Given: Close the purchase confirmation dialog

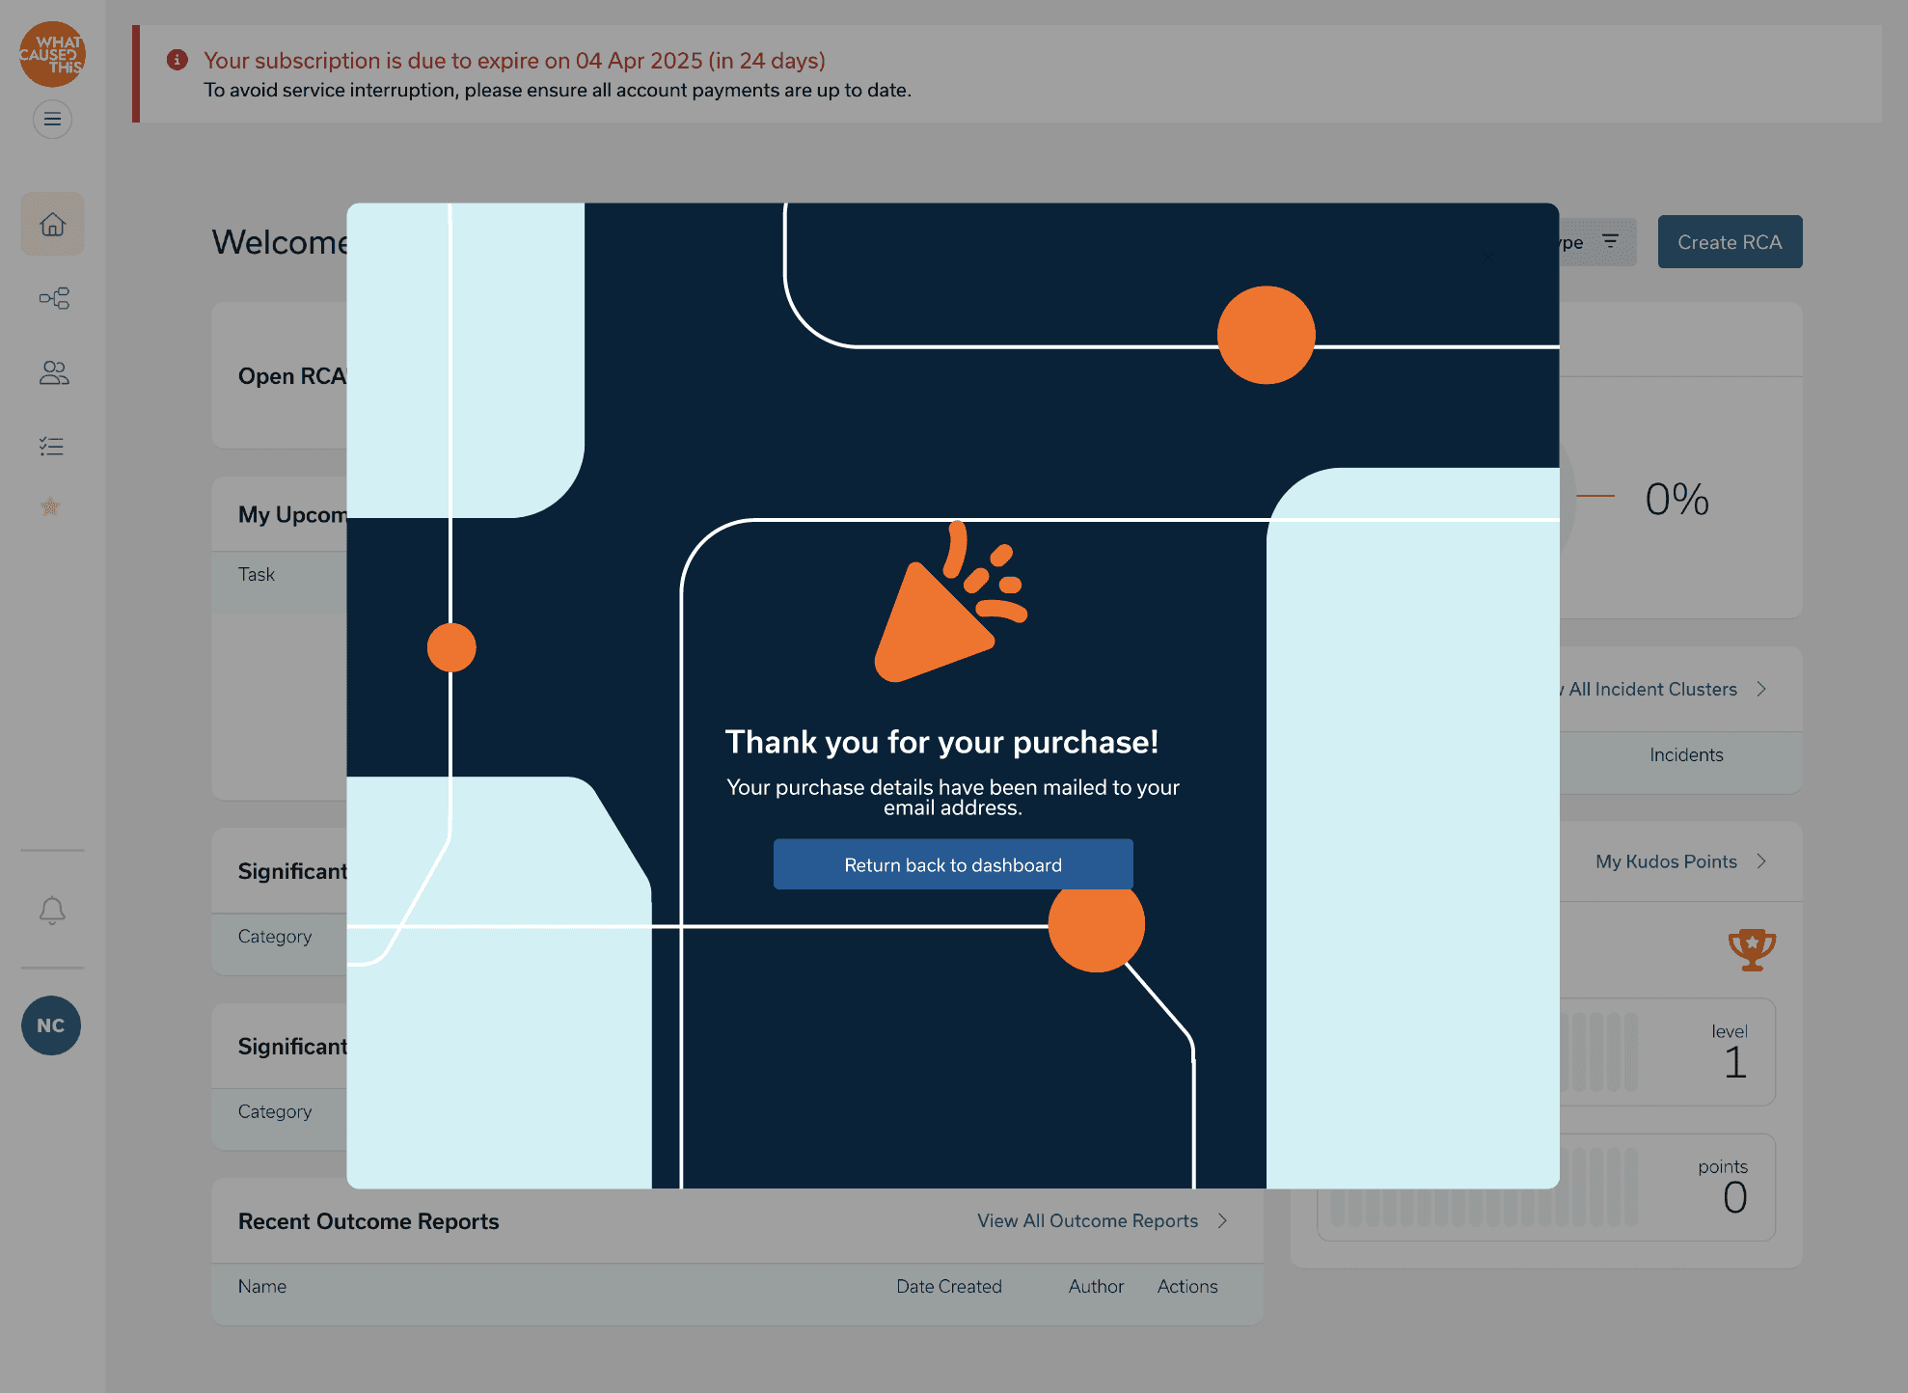Looking at the screenshot, I should 1489,257.
